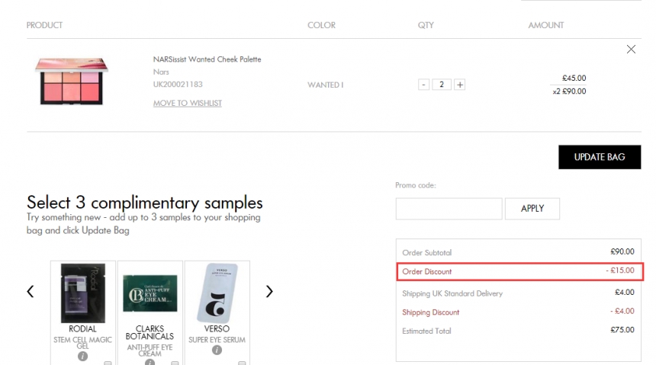Select the Verso serum sample image
This screenshot has height=365, width=656.
pos(217,293)
